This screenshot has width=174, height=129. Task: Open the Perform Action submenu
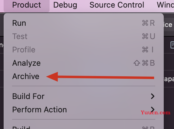pyautogui.click(x=84, y=110)
